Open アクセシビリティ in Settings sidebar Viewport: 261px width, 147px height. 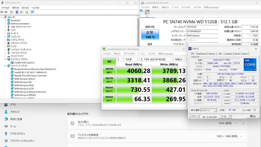(x=17, y=133)
